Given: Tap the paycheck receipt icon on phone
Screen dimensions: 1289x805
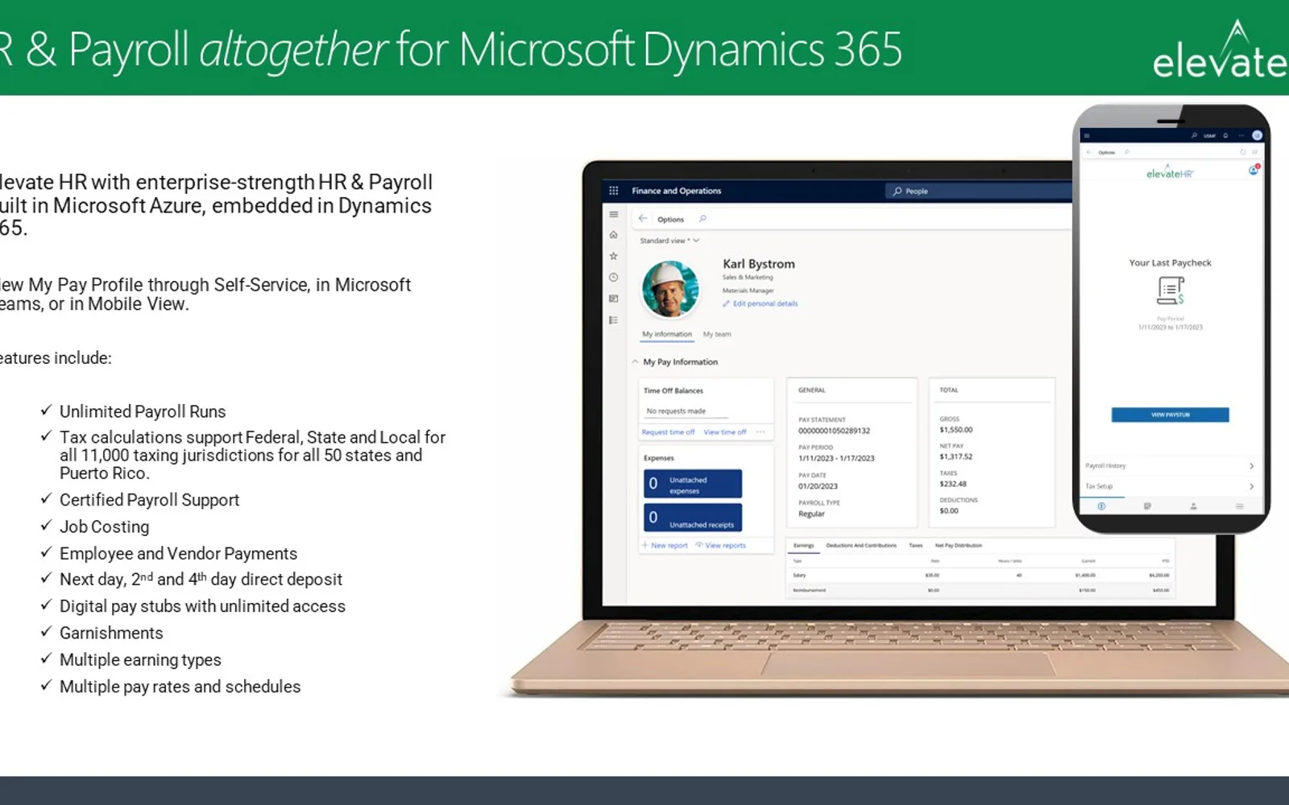Looking at the screenshot, I should coord(1171,291).
